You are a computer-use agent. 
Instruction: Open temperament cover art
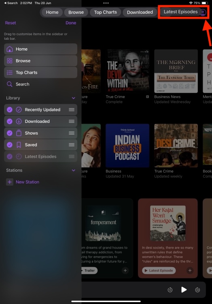pos(103,223)
